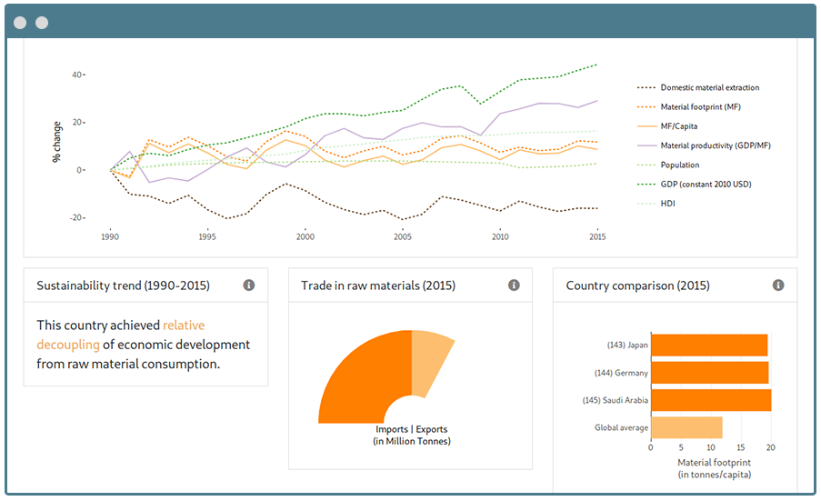Viewport: 821px width, 501px height.
Task: Show or hide HDI legend series
Action: (667, 204)
